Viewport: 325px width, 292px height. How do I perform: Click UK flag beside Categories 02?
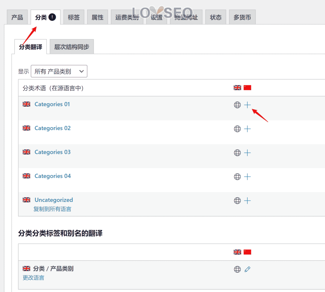coord(26,128)
